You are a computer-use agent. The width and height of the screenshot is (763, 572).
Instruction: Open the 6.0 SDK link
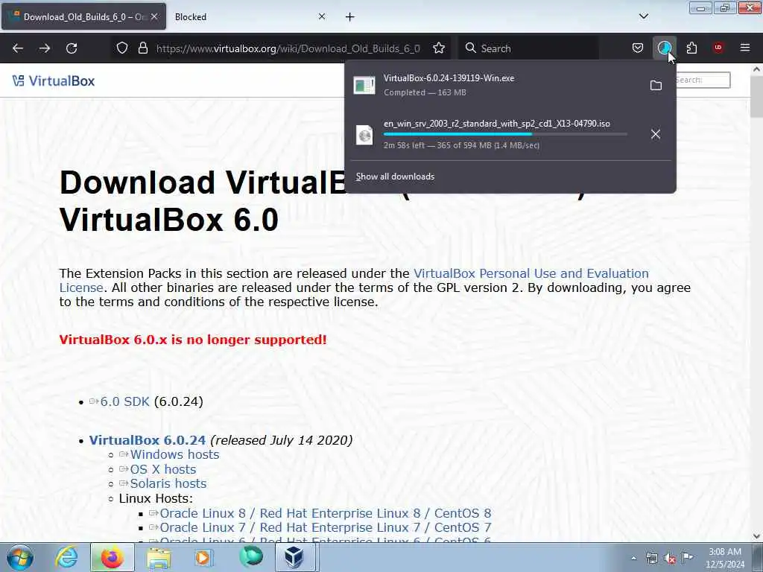[x=124, y=401]
